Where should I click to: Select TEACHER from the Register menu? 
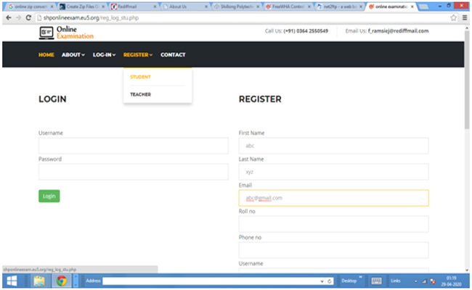[x=141, y=94]
